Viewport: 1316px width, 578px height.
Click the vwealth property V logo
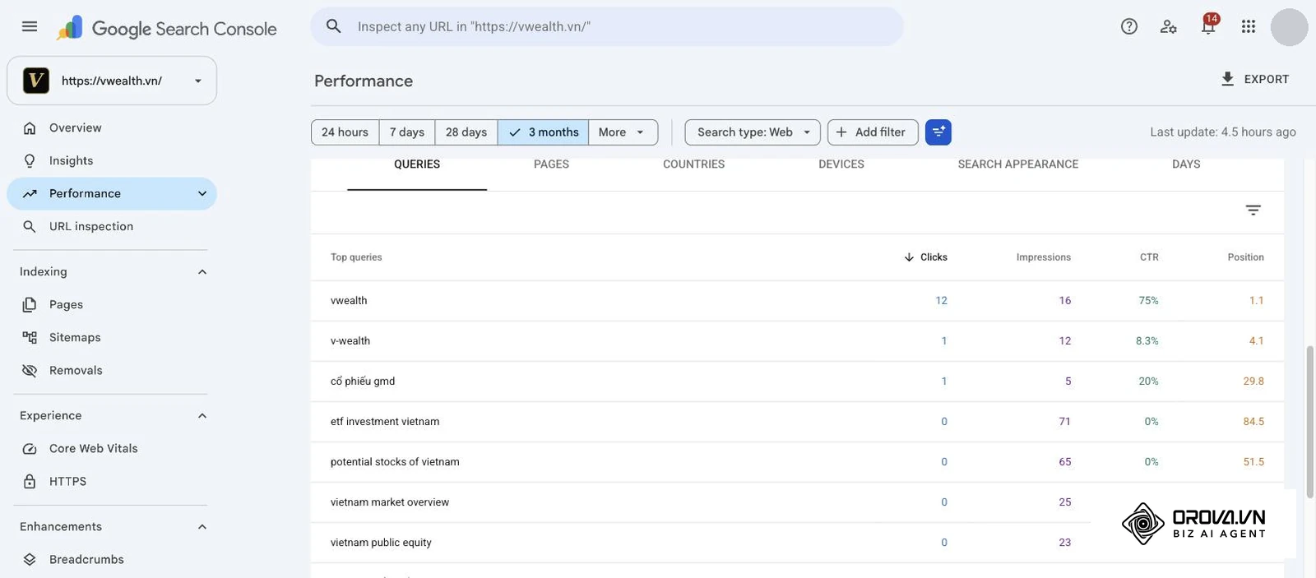coord(35,81)
